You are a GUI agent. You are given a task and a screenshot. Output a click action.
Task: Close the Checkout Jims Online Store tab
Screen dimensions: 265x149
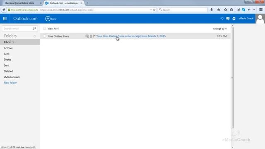click(41, 3)
